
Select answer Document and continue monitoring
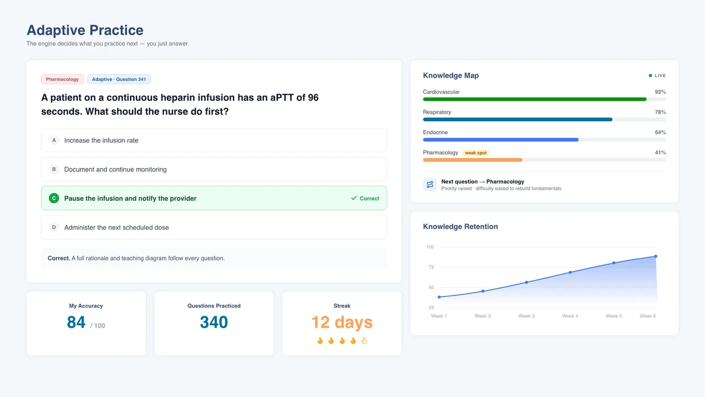tap(214, 169)
